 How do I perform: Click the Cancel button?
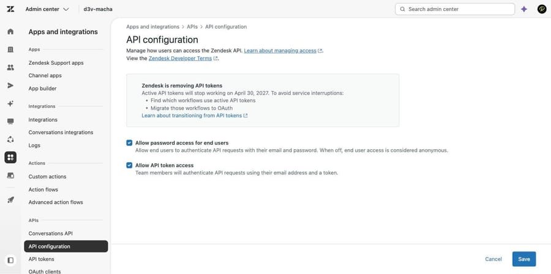click(x=493, y=259)
